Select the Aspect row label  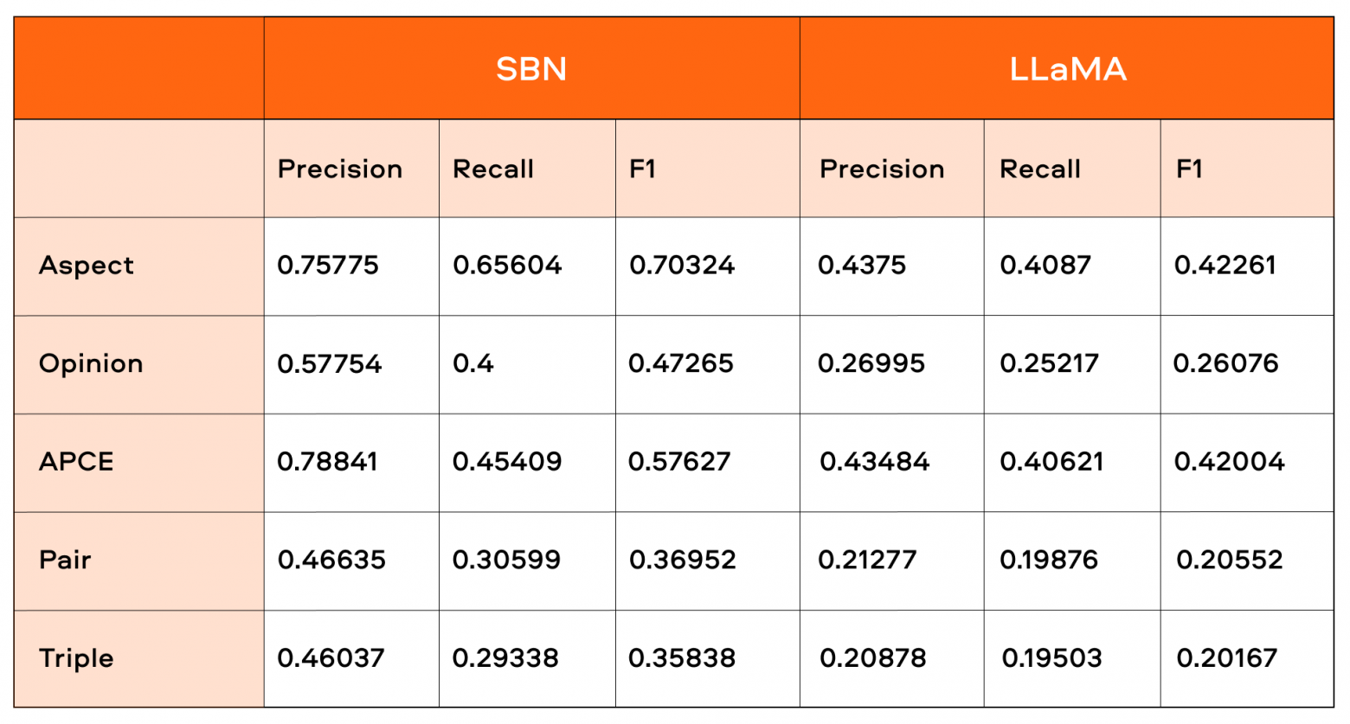click(87, 266)
